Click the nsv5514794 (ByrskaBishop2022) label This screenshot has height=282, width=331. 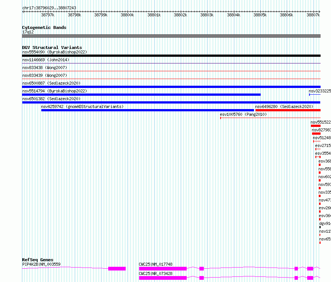[x=55, y=91]
